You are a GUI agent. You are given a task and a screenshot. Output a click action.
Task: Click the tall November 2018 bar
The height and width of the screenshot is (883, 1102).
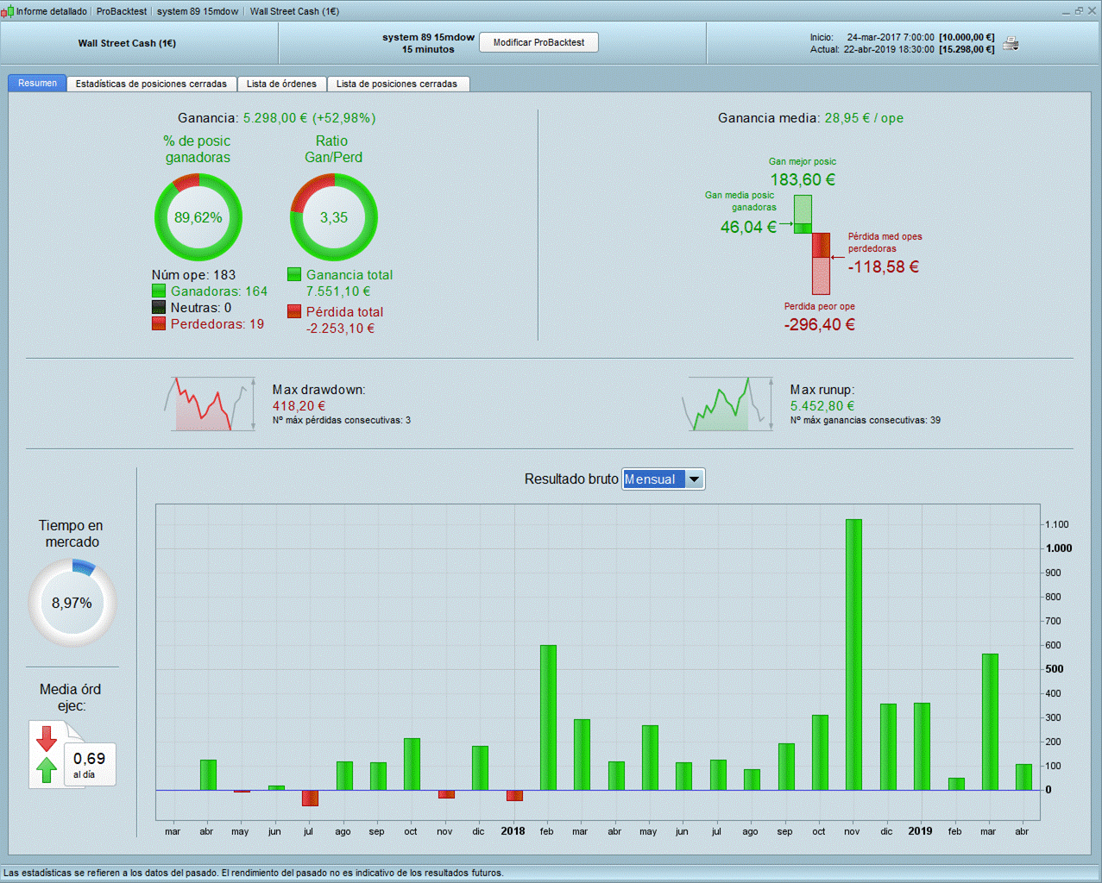point(853,654)
